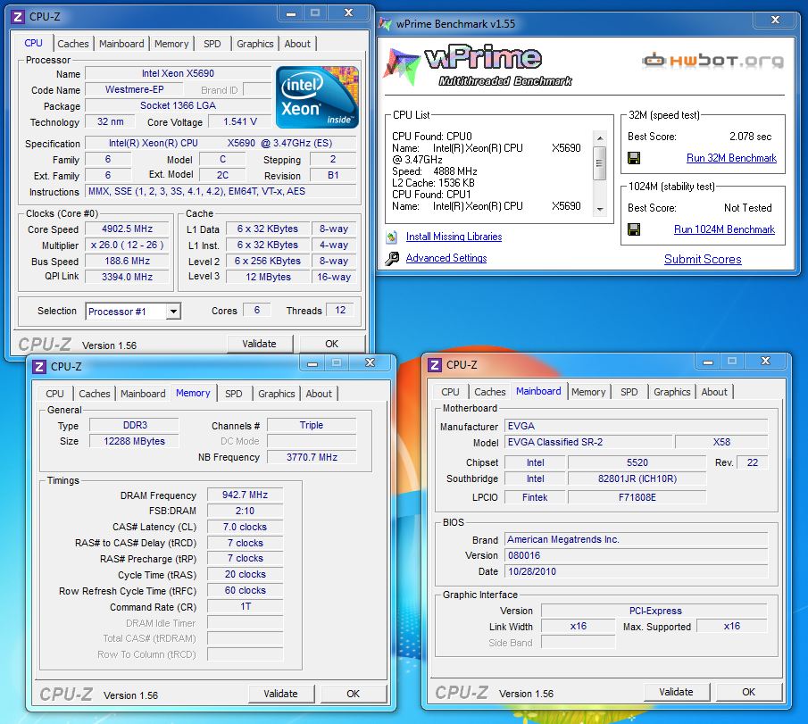Open Memory tab in top-left CPU-Z window
This screenshot has width=808, height=724.
click(x=171, y=44)
